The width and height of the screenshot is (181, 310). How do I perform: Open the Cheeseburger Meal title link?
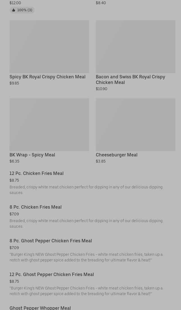click(x=117, y=155)
